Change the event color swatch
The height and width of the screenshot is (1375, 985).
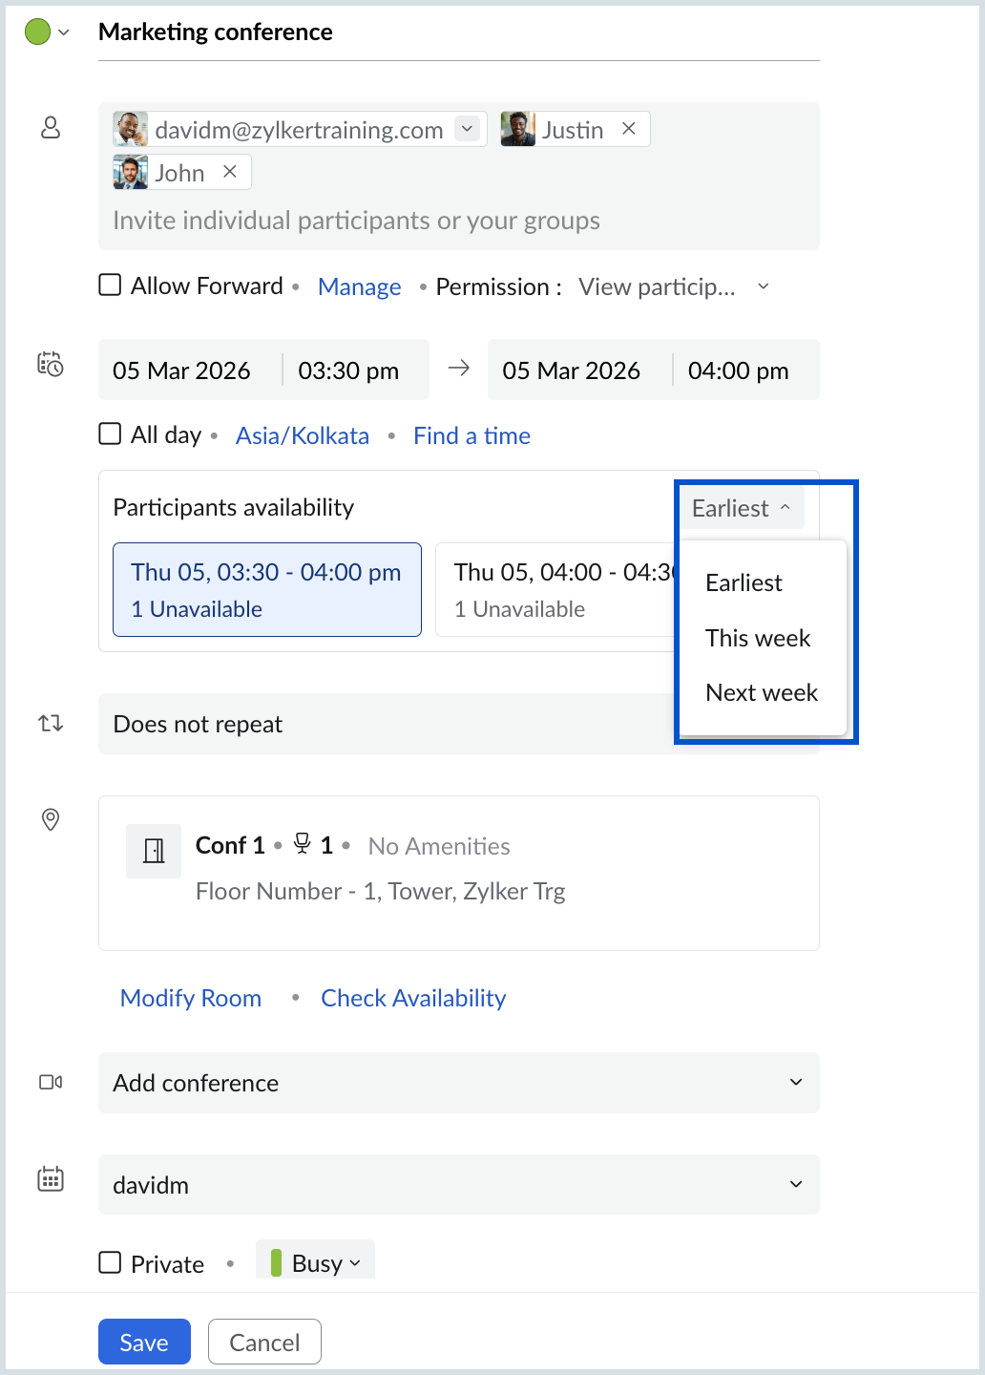point(37,31)
